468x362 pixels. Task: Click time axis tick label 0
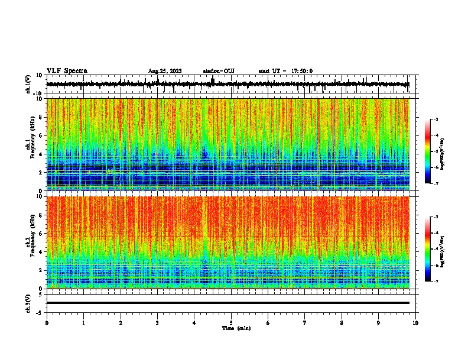pos(47,323)
